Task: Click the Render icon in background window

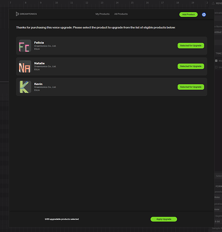Action: (213, 3)
